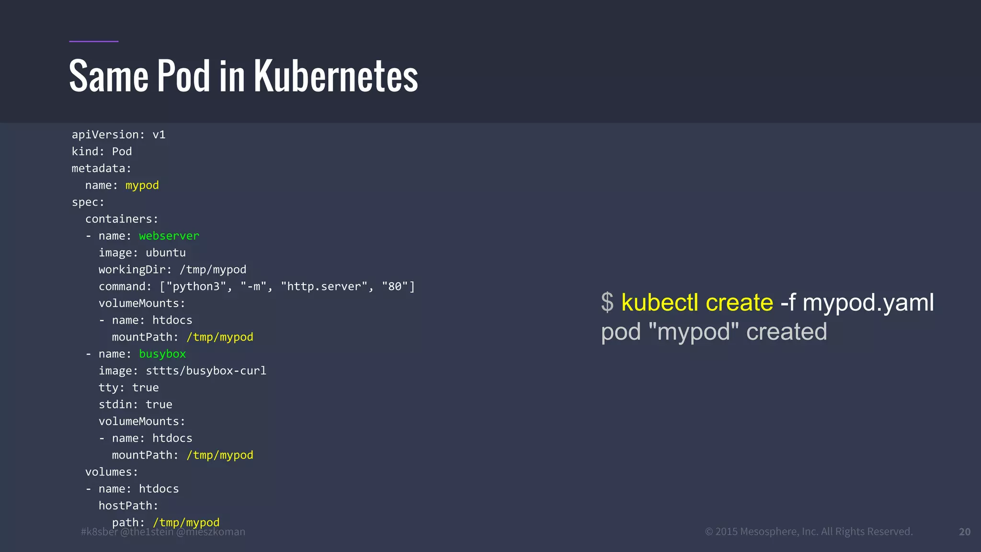
Task: Click the apiVersion: v1 line
Action: pyautogui.click(x=118, y=135)
